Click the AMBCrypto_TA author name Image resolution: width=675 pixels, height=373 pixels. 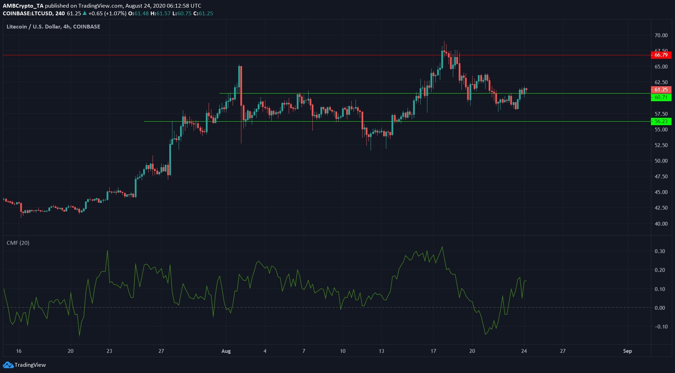point(23,6)
